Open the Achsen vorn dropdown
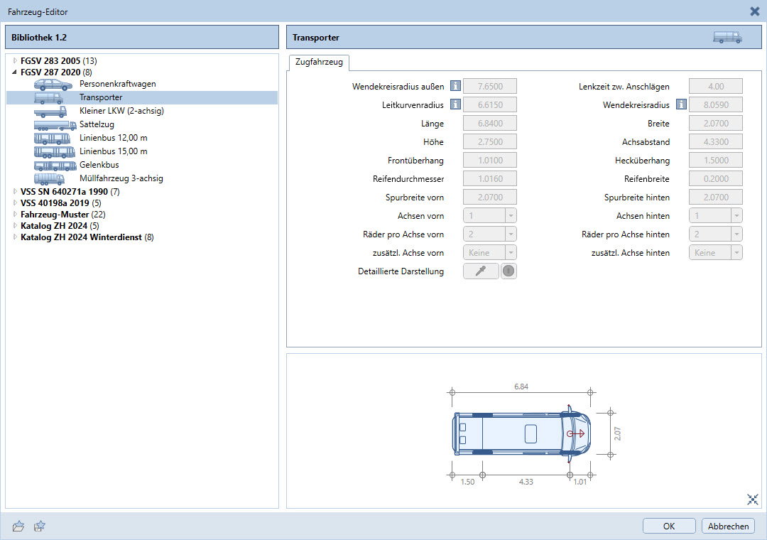767x540 pixels. coord(489,216)
